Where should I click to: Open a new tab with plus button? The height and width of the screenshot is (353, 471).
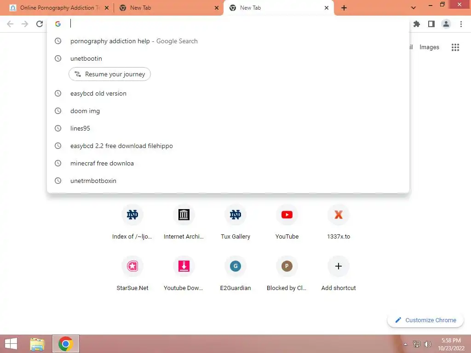(344, 8)
